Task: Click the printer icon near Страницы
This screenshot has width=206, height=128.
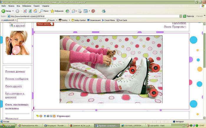Action: point(48,116)
